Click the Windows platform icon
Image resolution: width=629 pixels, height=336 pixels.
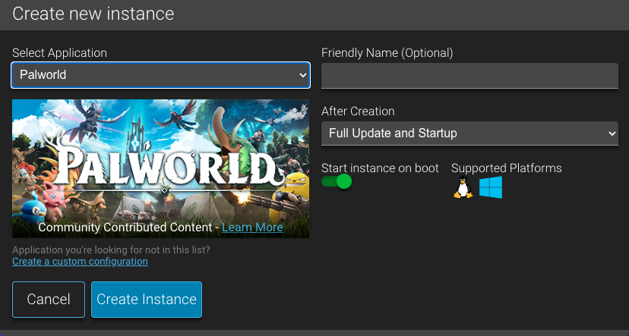[x=491, y=187]
